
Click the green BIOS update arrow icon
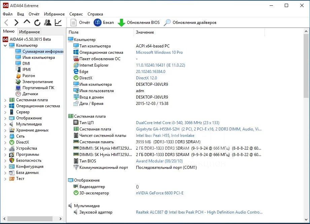[122, 23]
